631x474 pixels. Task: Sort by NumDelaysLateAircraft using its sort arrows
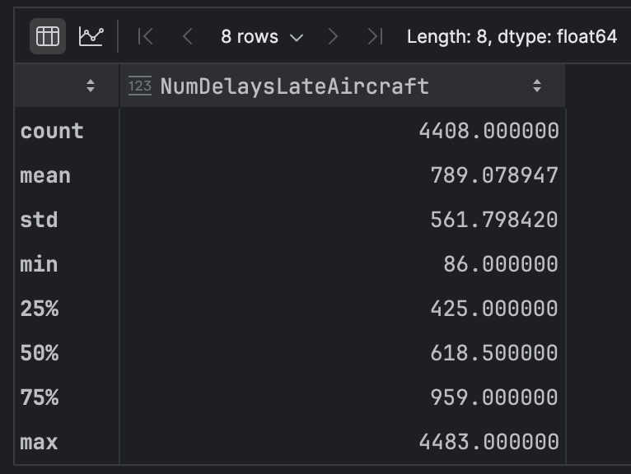point(537,86)
